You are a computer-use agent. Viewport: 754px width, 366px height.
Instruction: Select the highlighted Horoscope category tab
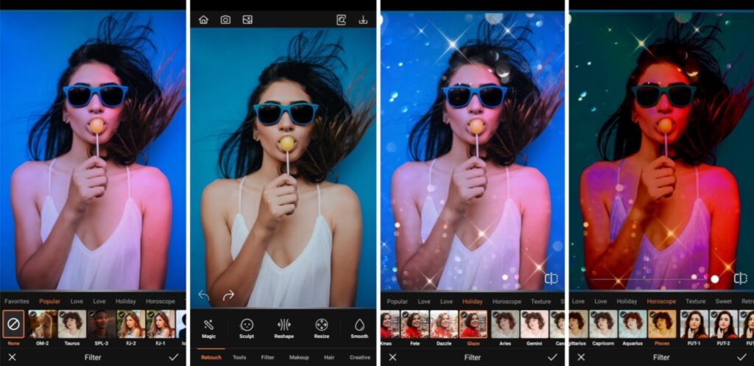coord(661,301)
